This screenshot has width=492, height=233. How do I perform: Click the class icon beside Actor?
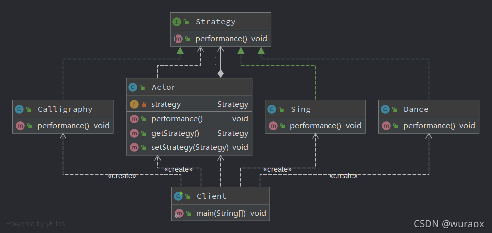[x=133, y=87]
